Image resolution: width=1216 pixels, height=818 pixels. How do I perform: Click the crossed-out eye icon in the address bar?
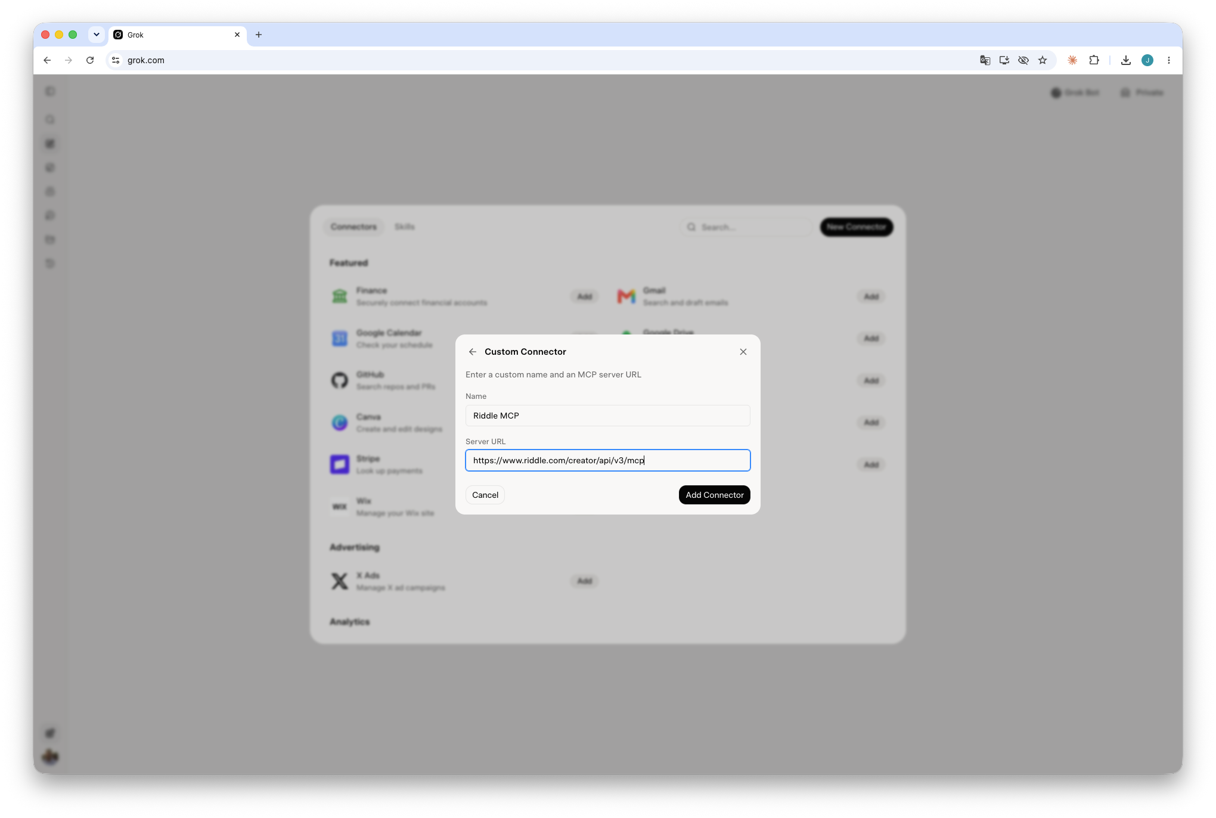point(1023,60)
